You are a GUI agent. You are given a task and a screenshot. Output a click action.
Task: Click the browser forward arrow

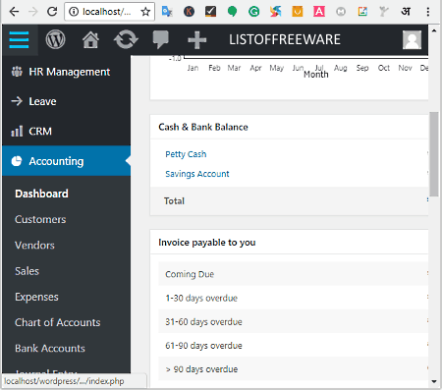pos(32,12)
